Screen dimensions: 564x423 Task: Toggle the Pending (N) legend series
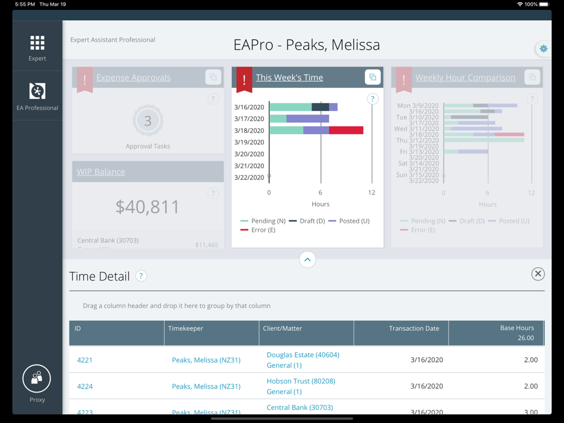pos(263,221)
